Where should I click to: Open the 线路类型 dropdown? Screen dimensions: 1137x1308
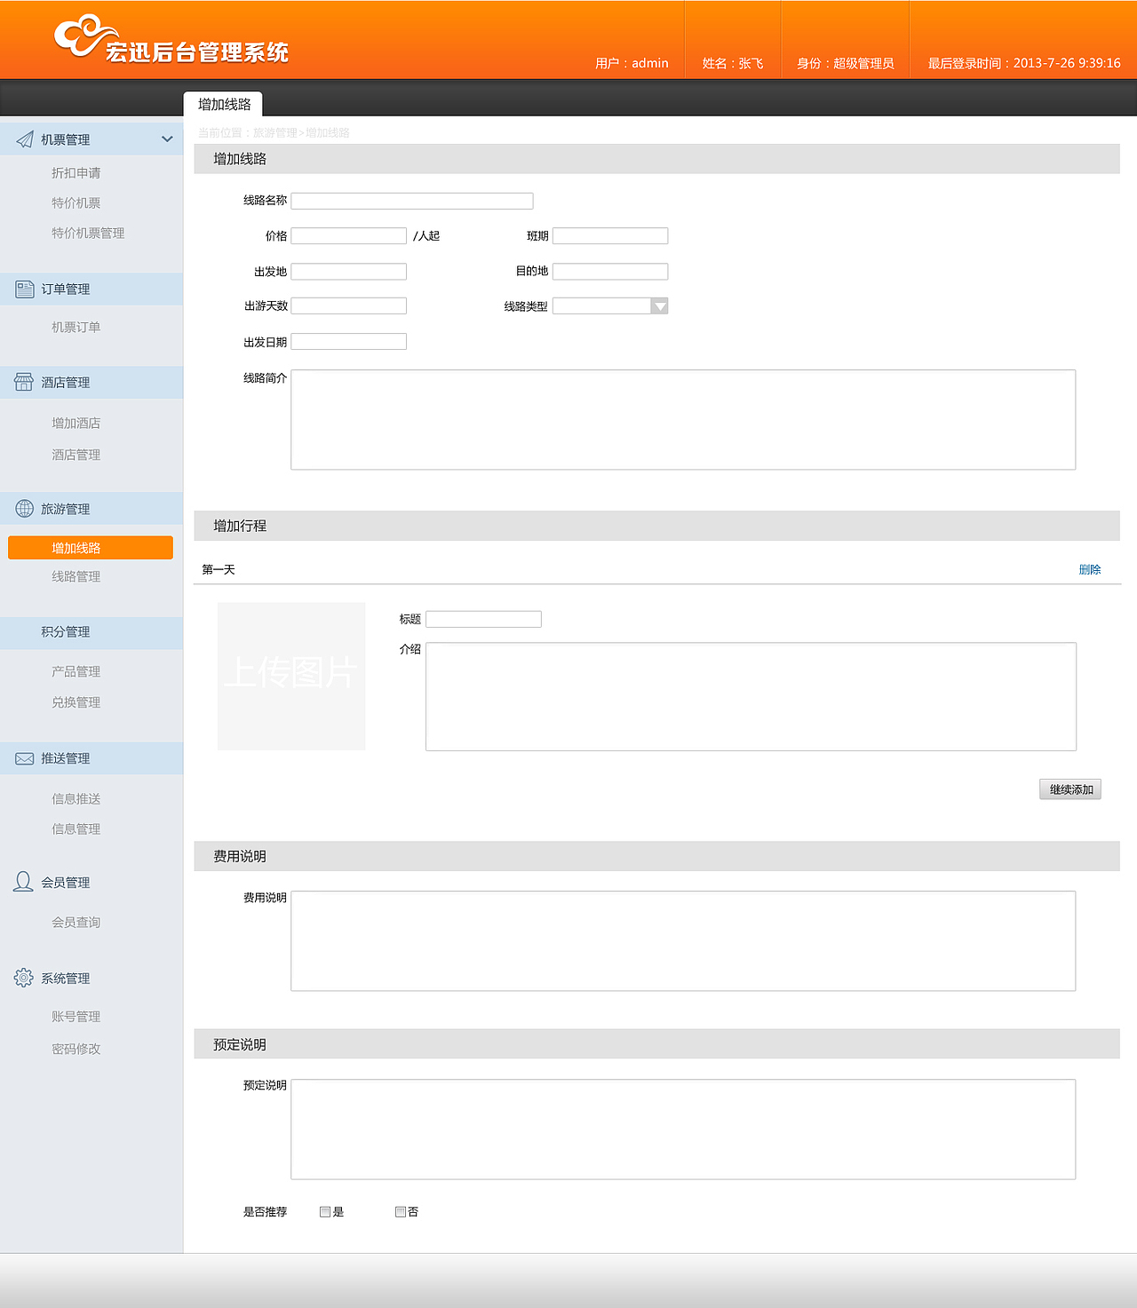659,306
